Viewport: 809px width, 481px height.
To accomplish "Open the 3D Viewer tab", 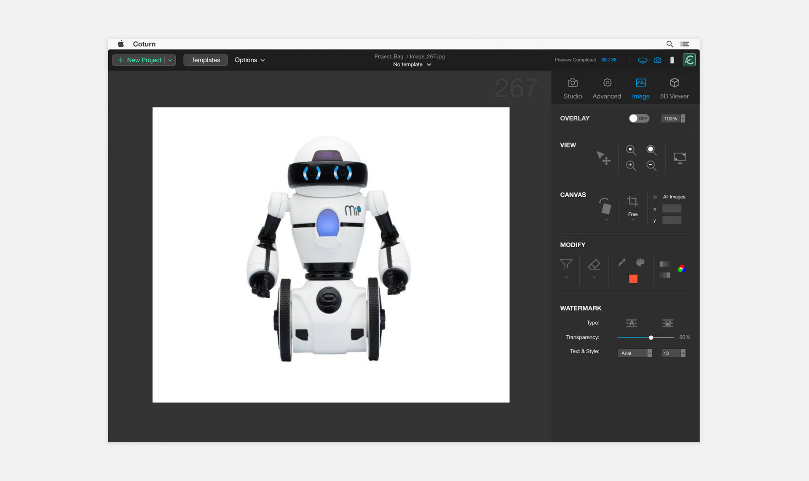I will click(x=674, y=89).
